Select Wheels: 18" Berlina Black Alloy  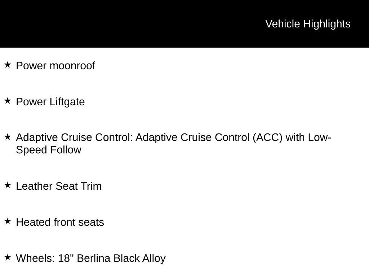[x=91, y=258]
